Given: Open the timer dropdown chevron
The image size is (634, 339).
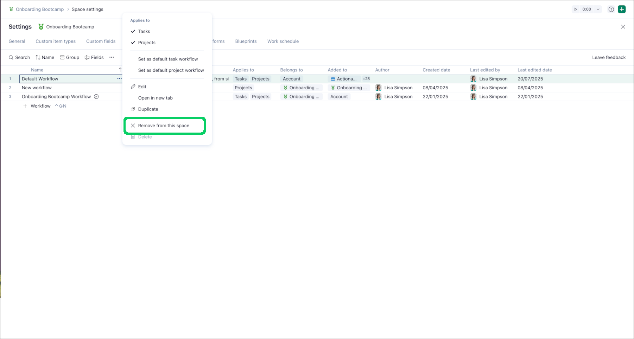Looking at the screenshot, I should 597,9.
